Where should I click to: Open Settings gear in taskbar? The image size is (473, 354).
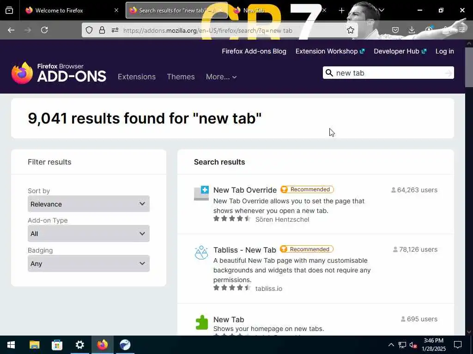click(79, 345)
